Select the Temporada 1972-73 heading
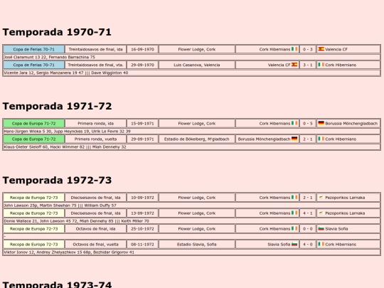 point(57,180)
